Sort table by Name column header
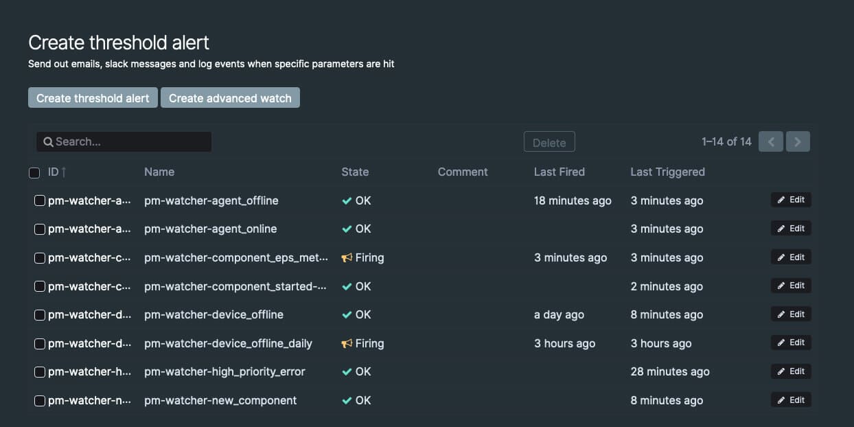Image resolution: width=854 pixels, height=427 pixels. (x=159, y=172)
